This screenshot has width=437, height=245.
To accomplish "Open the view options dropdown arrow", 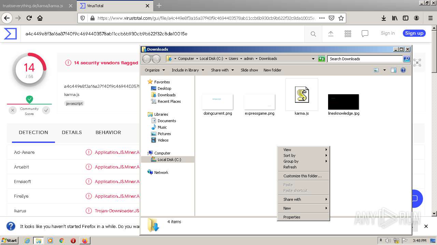I will click(384, 70).
